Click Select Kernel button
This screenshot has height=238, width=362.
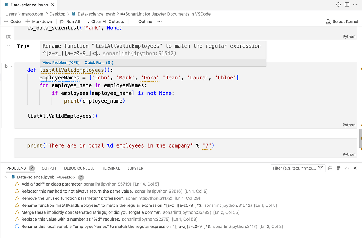pyautogui.click(x=342, y=22)
